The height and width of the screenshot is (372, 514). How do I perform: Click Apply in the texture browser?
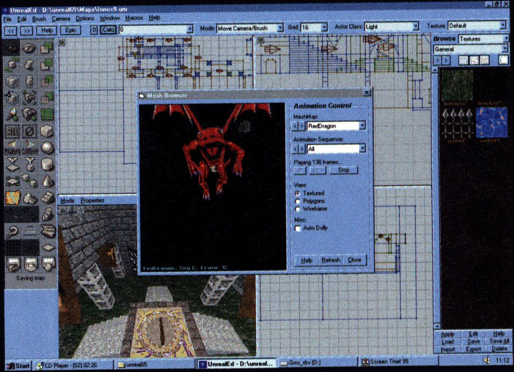tap(447, 334)
